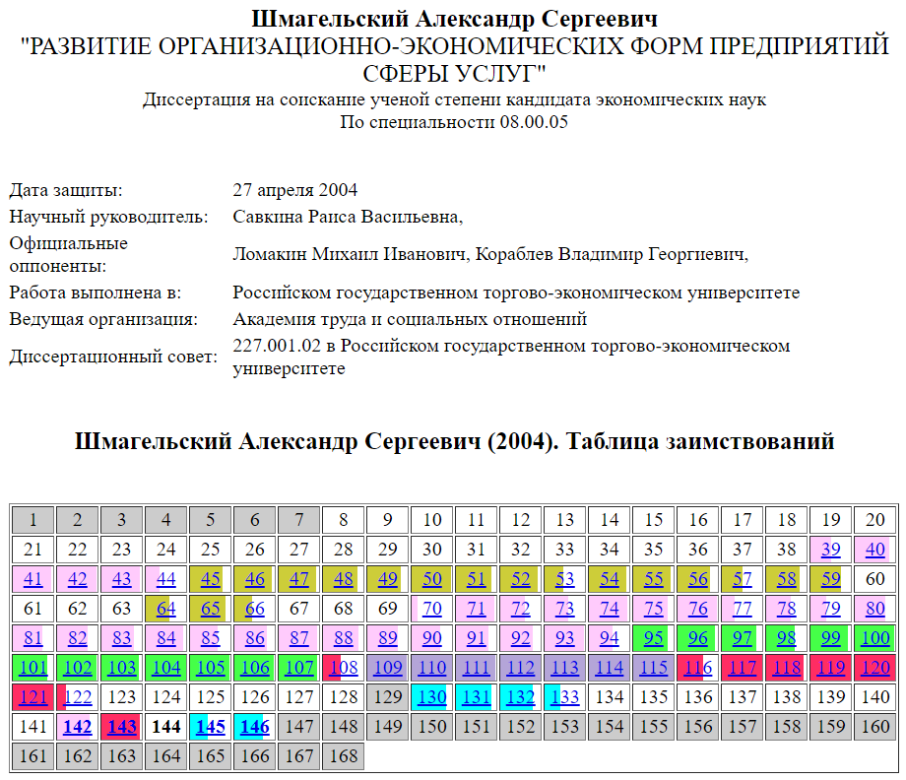Click the defense date "27 апреля 2004"
Image resolution: width=906 pixels, height=780 pixels.
[x=294, y=189]
